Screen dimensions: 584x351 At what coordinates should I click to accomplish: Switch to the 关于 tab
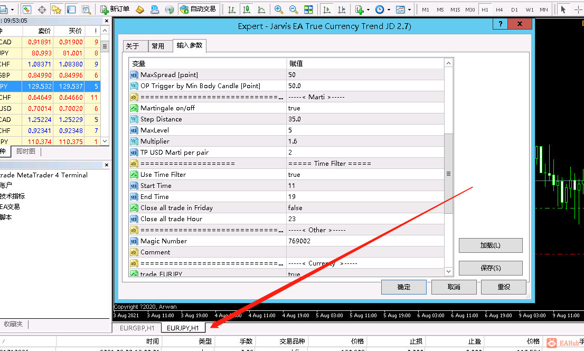click(x=135, y=46)
